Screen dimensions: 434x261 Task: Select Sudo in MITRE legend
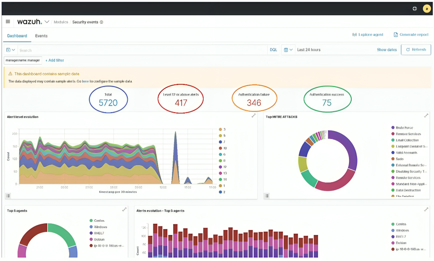[398, 159]
